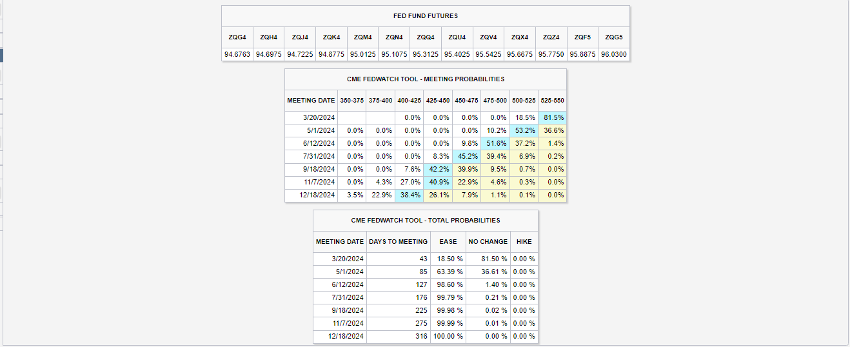The width and height of the screenshot is (850, 347).
Task: Select the 36.61 % no change value
Action: [488, 272]
